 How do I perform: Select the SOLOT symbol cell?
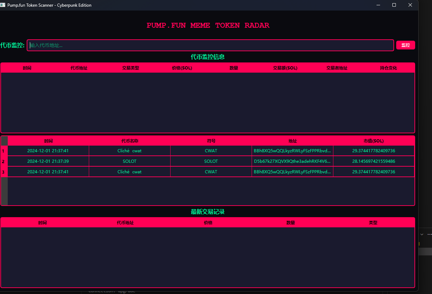(211, 161)
